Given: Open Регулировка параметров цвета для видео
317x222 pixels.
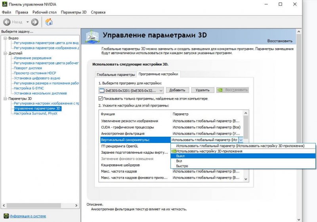Looking at the screenshot, I should click(x=46, y=43).
